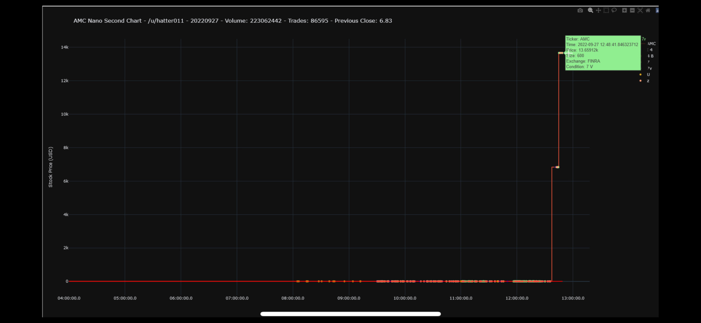Select the Pan crossed-arrows tool
701x323 pixels.
[598, 10]
